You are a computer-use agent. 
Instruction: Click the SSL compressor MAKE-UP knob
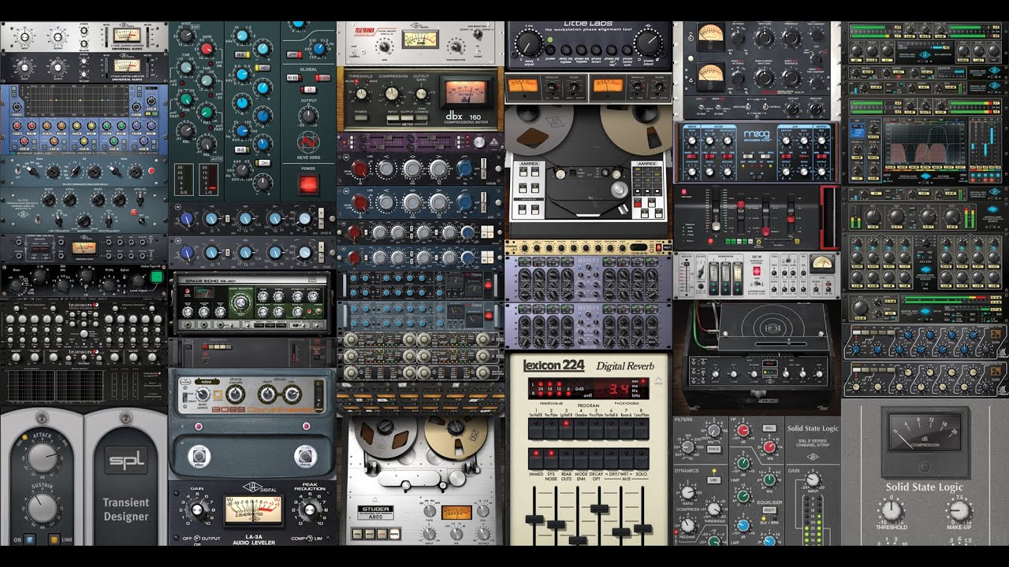960,510
